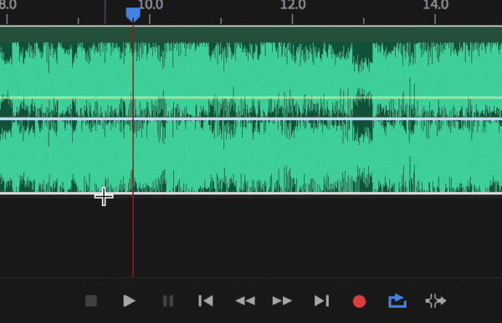Click the 10.0 mark on time ruler
This screenshot has width=502, height=323.
(x=151, y=5)
